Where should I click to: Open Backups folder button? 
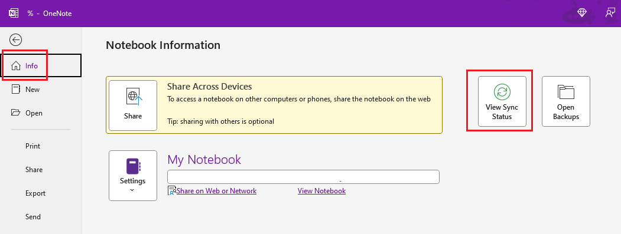[x=566, y=101]
